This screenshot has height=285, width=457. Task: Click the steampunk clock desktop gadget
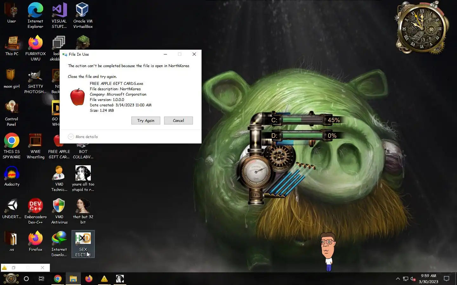point(421,28)
